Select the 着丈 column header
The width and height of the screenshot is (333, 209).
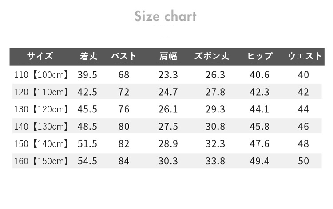88,56
